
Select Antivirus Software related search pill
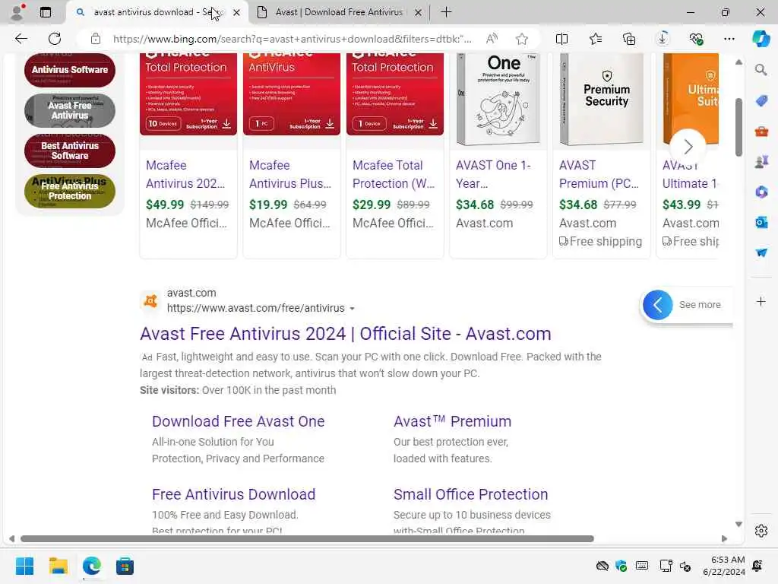69,70
